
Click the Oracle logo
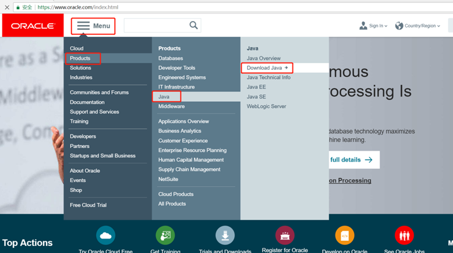tap(33, 26)
